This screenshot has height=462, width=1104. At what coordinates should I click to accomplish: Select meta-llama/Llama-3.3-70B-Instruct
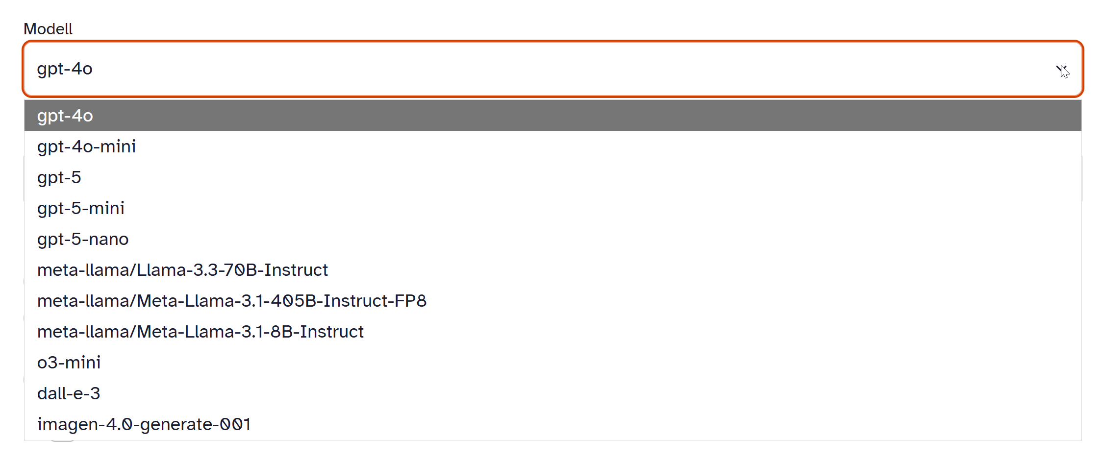click(x=182, y=270)
